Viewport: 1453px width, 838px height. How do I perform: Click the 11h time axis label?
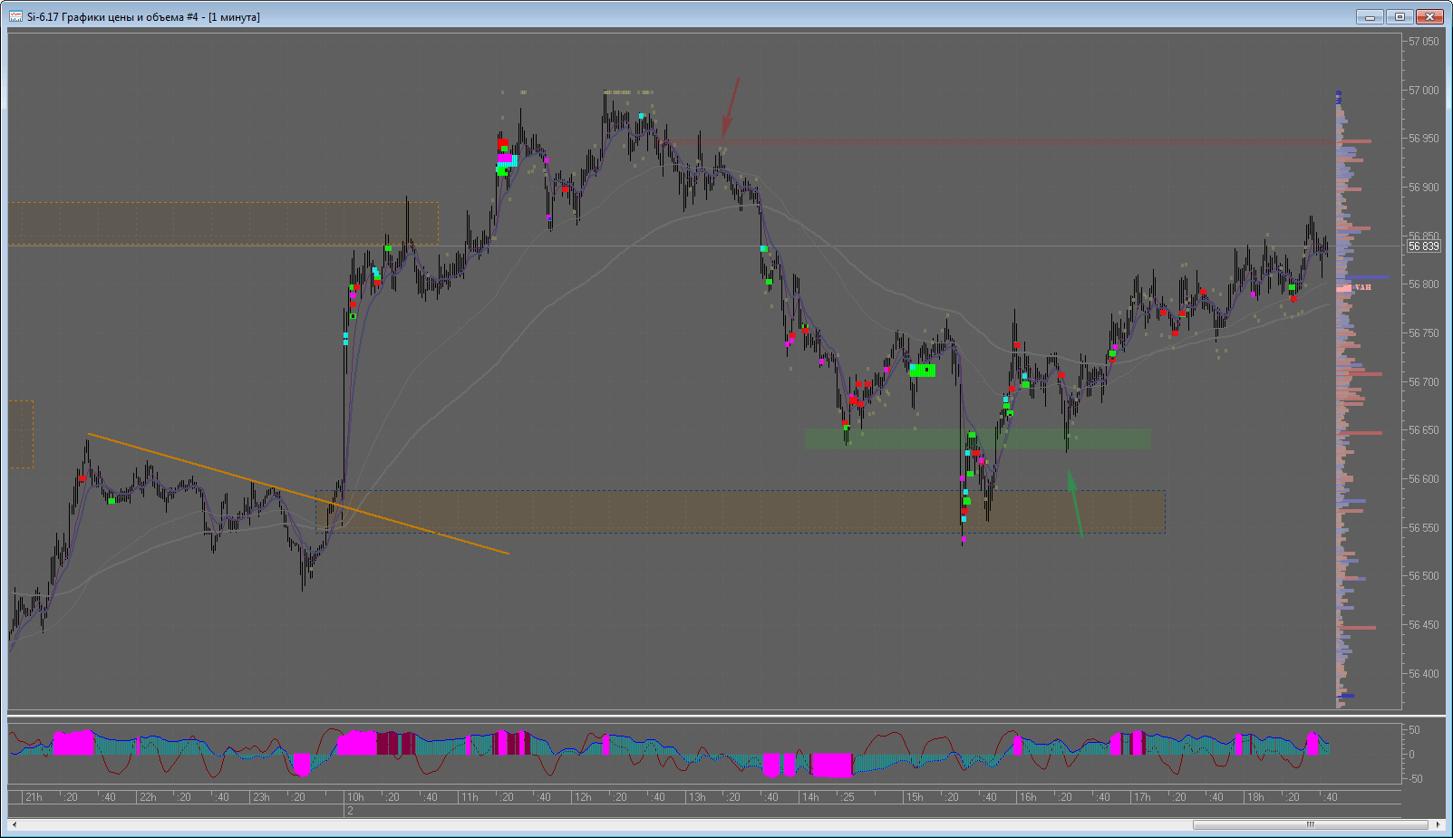469,797
